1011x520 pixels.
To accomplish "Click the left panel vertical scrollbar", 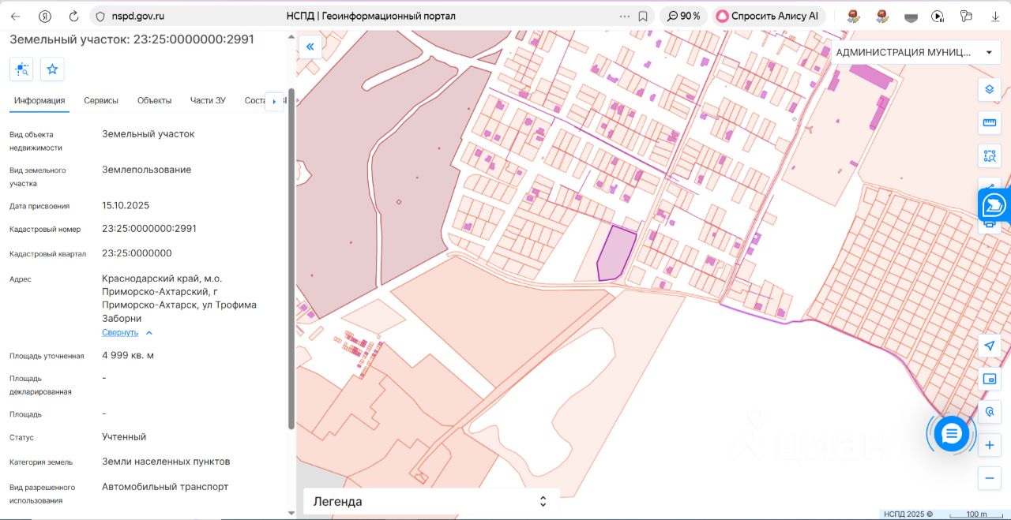I will [x=291, y=260].
